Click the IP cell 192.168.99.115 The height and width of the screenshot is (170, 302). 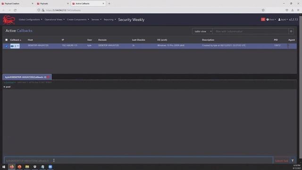(69, 45)
